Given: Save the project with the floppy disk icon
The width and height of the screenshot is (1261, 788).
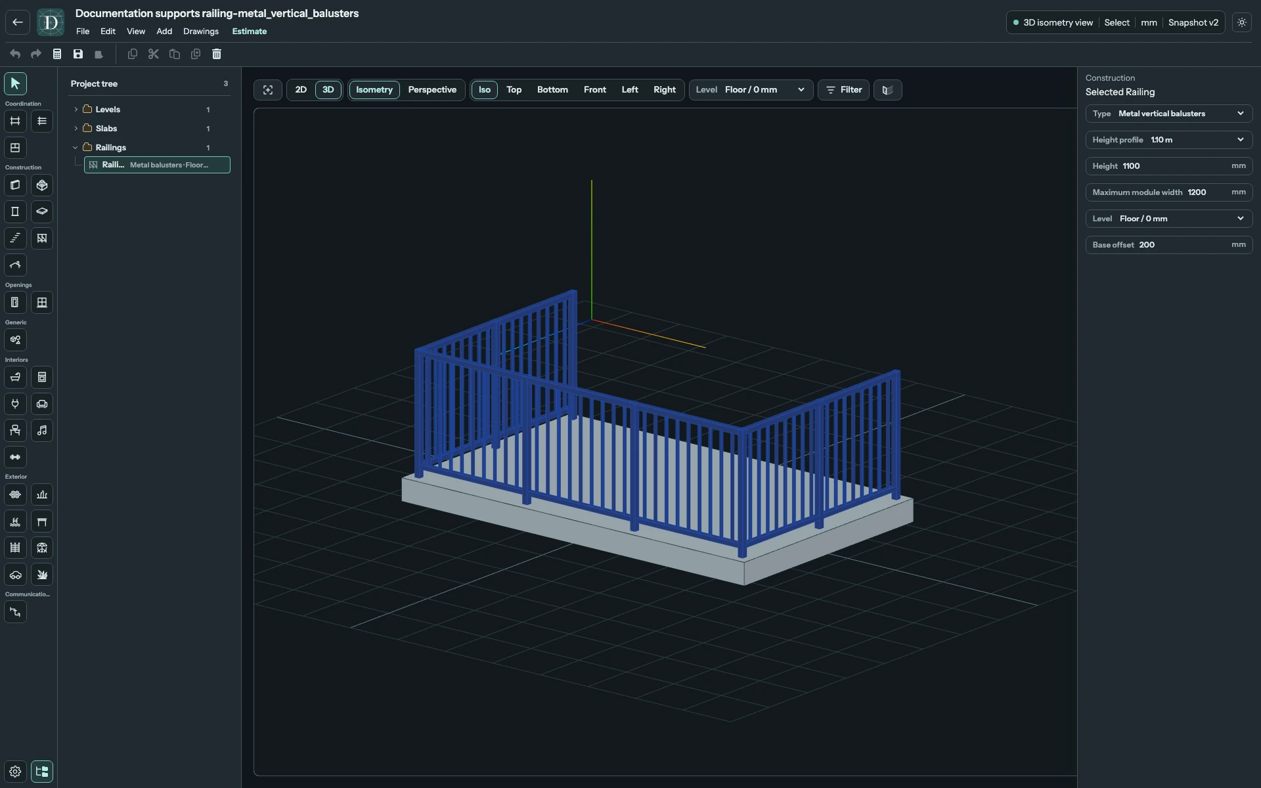Looking at the screenshot, I should tap(78, 54).
